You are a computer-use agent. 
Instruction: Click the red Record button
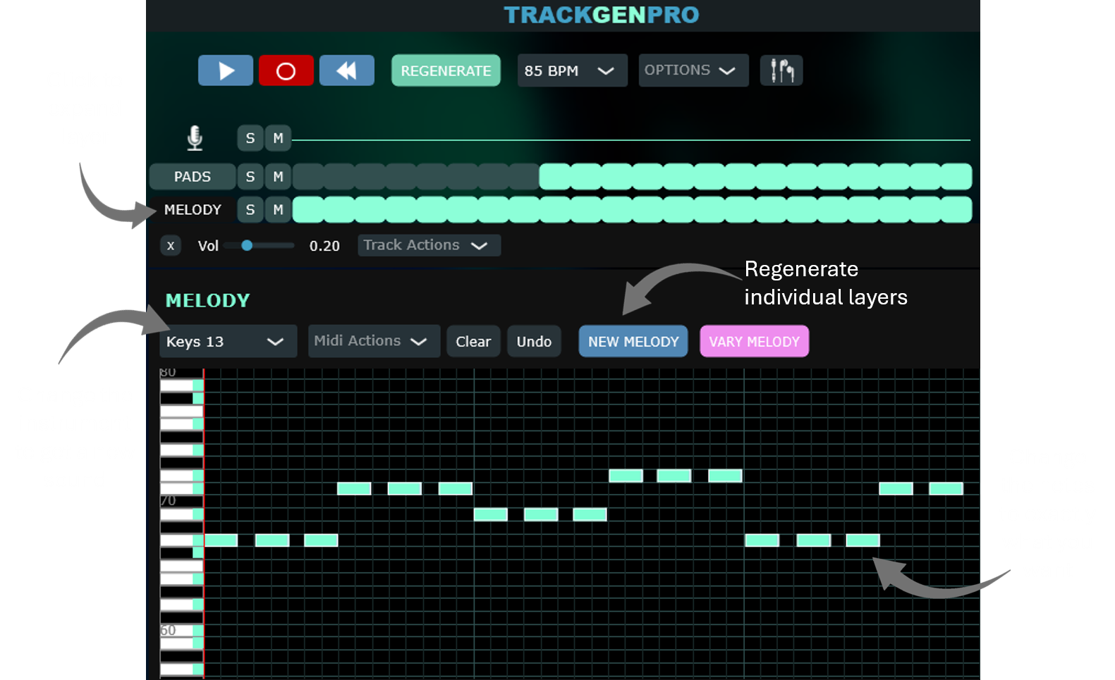(286, 70)
